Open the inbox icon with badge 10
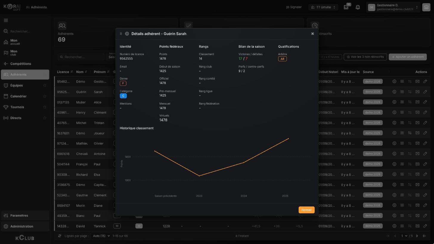Image resolution: width=434 pixels, height=244 pixels. (x=346, y=7)
